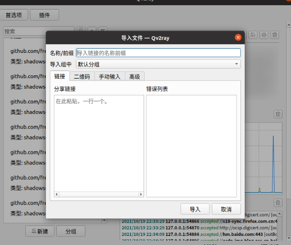
Task: Switch to the 二维码 tab
Action: pyautogui.click(x=82, y=76)
